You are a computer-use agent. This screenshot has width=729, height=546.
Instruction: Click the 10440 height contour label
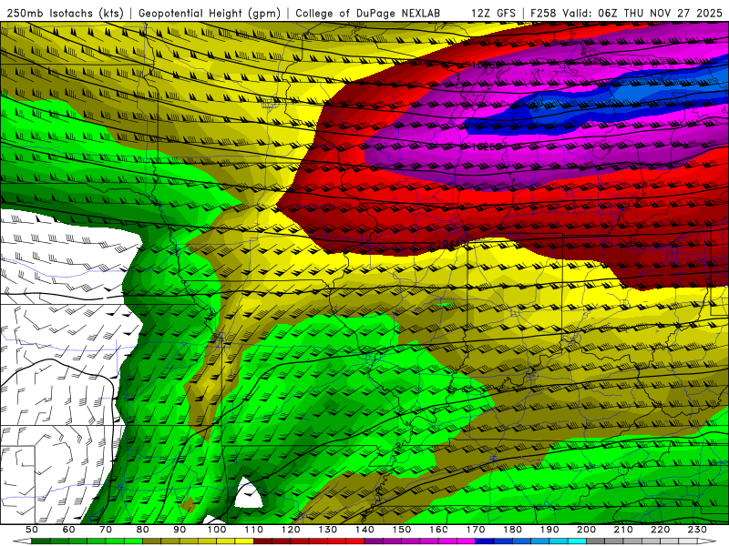pyautogui.click(x=452, y=243)
